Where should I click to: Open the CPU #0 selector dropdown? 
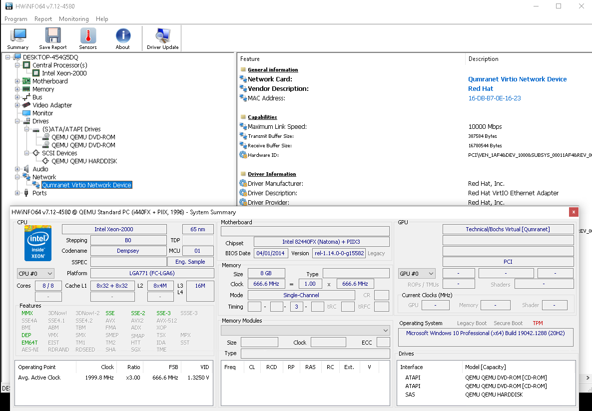(35, 274)
